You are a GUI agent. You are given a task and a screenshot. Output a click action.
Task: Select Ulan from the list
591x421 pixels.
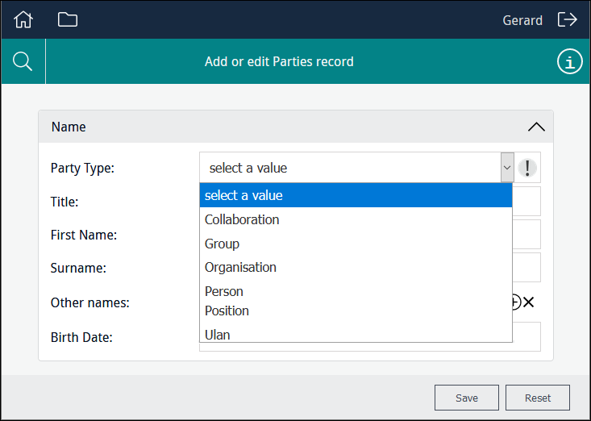218,334
